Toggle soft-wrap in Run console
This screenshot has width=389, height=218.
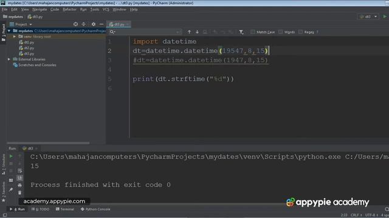tap(20, 171)
